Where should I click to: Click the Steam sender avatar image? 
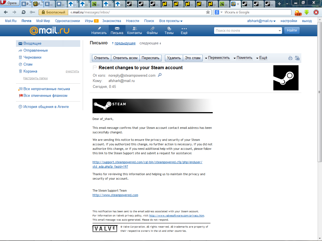[286, 78]
